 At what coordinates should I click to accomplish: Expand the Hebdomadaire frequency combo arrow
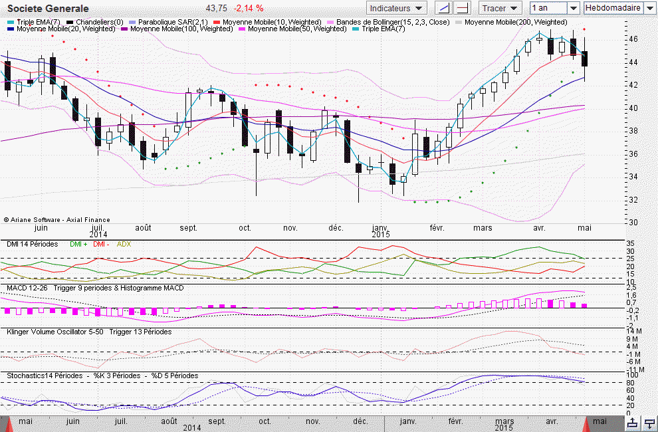tap(649, 8)
